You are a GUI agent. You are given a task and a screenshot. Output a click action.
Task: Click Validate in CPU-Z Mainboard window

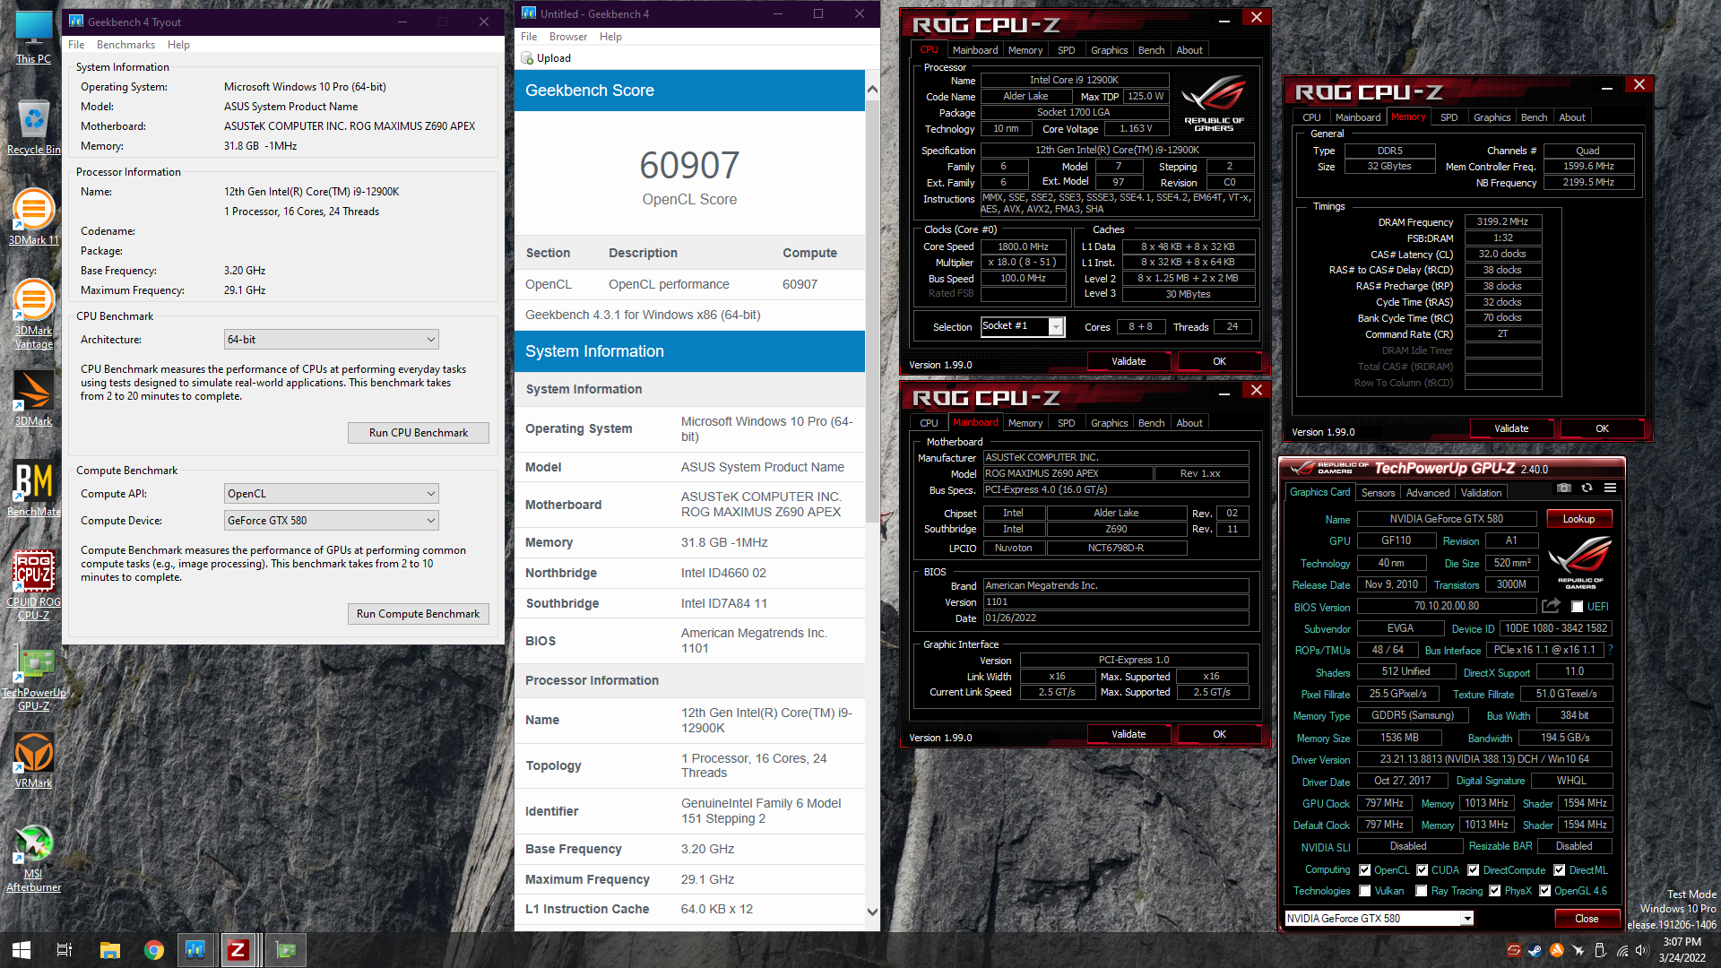pos(1129,734)
